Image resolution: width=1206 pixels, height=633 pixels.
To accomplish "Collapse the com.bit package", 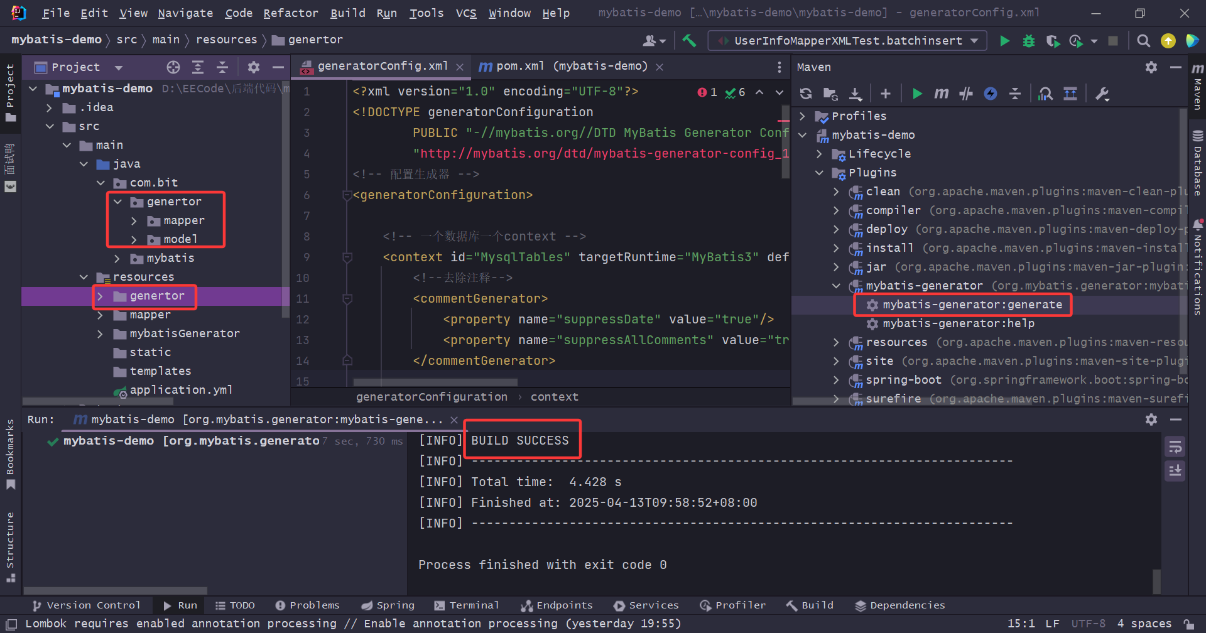I will click(x=100, y=183).
